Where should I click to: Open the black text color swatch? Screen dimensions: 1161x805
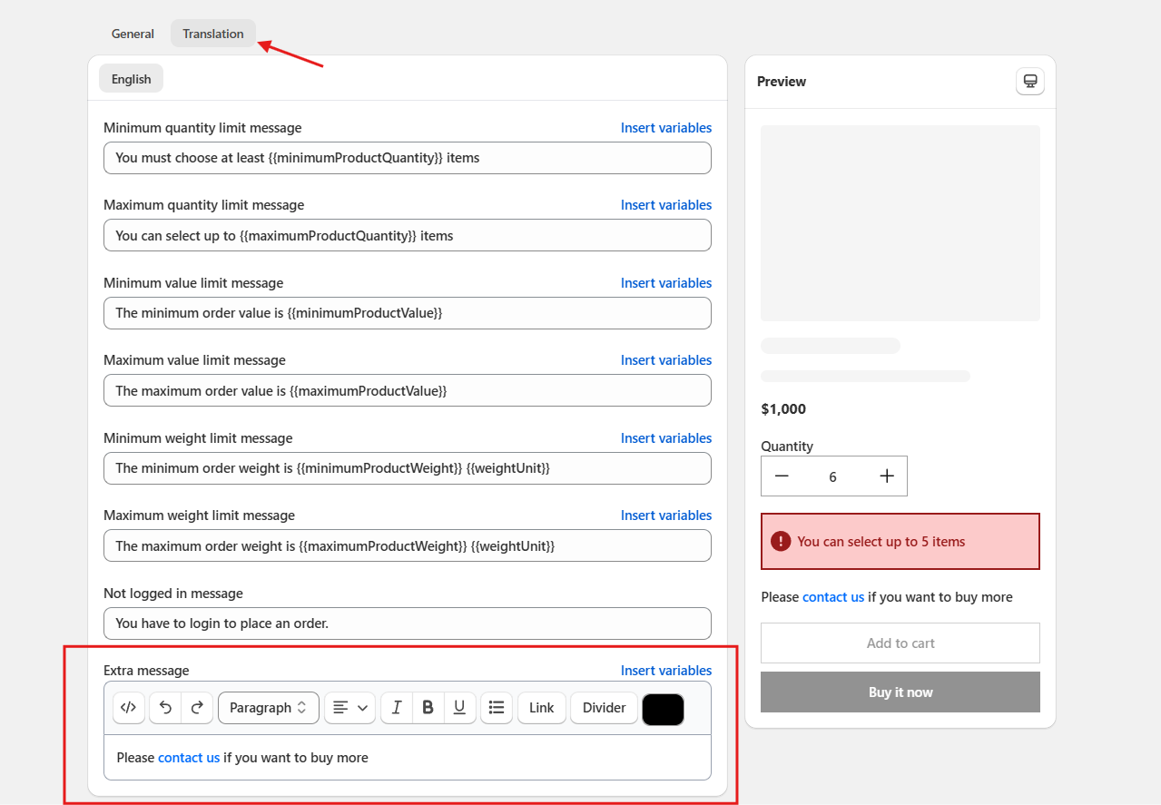point(663,709)
